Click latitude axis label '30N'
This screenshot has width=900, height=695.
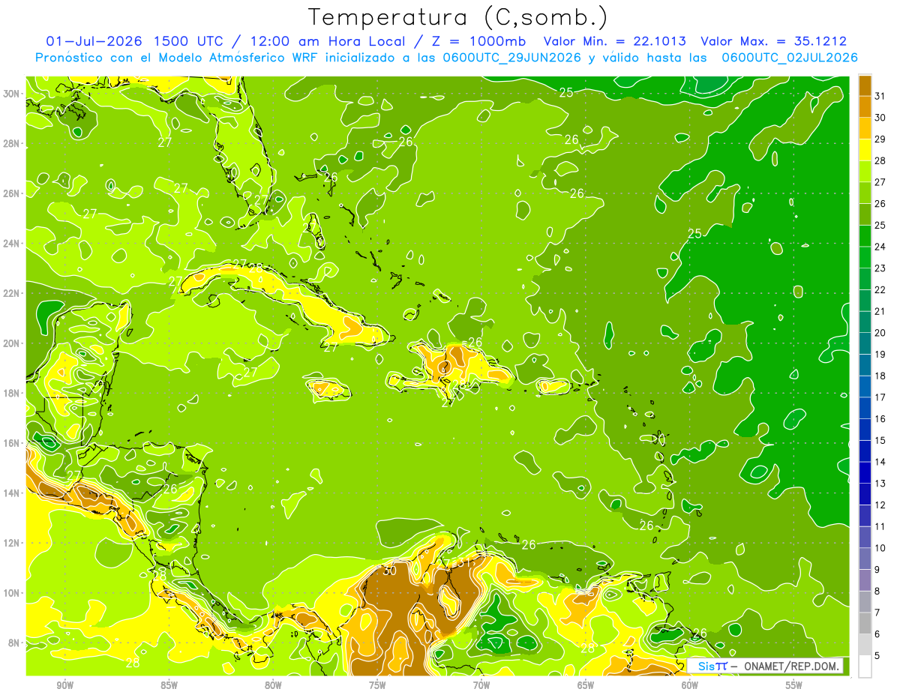11,94
